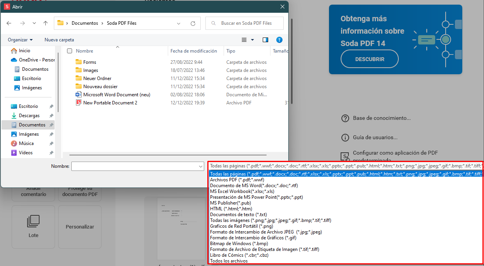Open Guía de usuarios link
This screenshot has width=484, height=266.
point(369,138)
